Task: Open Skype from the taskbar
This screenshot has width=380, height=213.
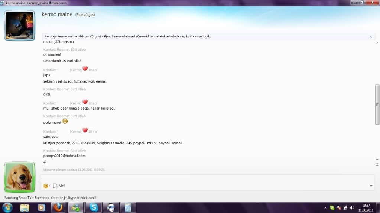Action: (92, 207)
